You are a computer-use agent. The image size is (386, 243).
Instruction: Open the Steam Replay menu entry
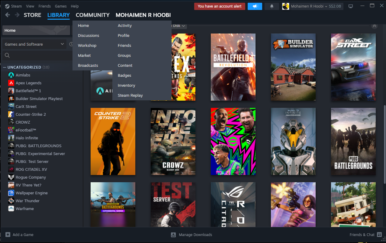(130, 95)
